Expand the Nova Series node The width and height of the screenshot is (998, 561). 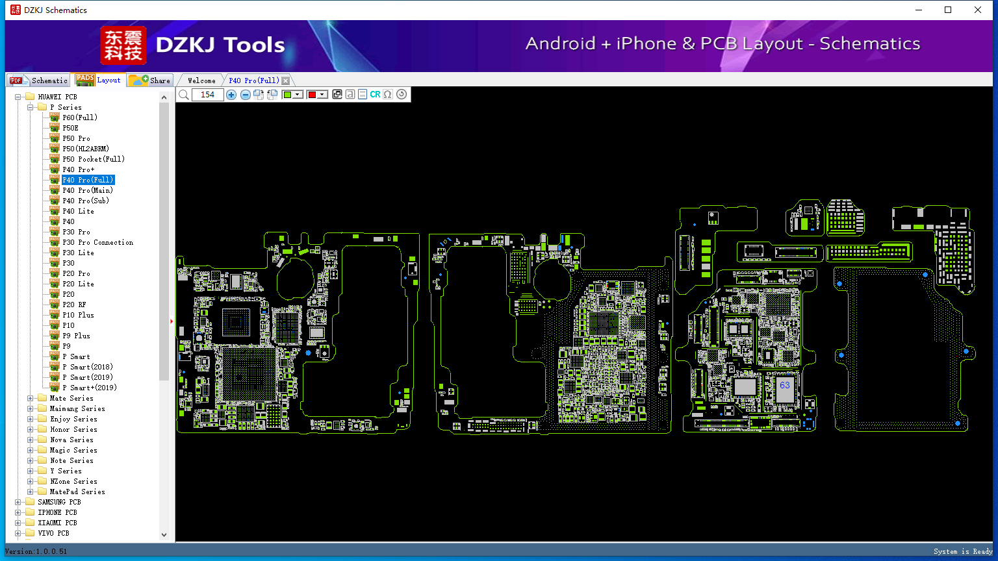tap(31, 440)
